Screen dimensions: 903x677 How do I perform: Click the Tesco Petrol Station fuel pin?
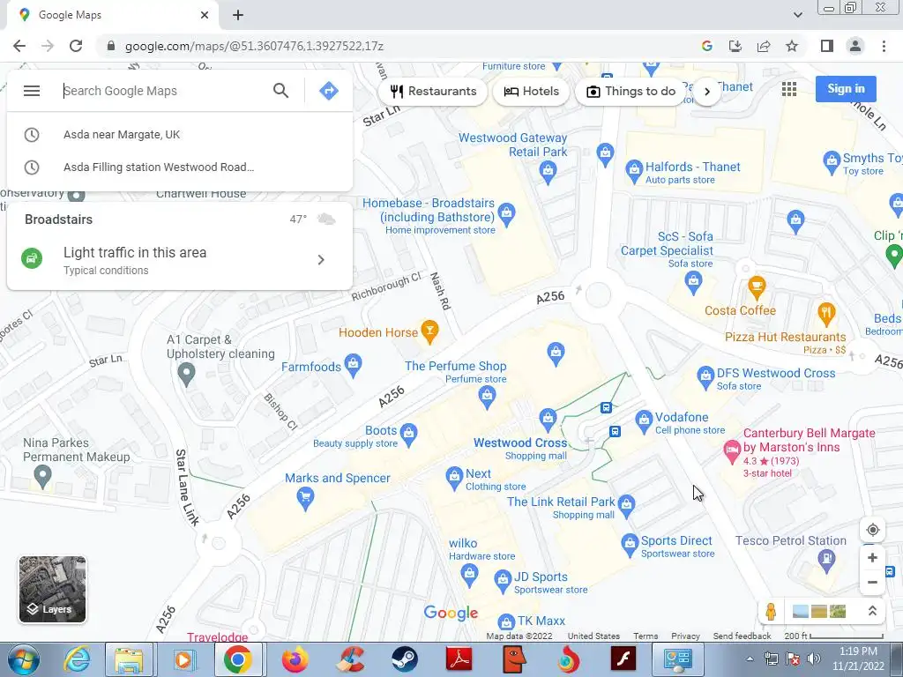(826, 560)
